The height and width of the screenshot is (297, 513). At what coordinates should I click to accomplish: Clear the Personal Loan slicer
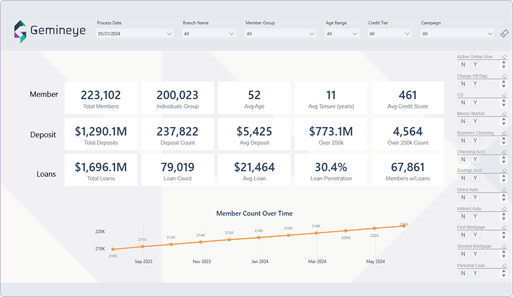(x=503, y=266)
